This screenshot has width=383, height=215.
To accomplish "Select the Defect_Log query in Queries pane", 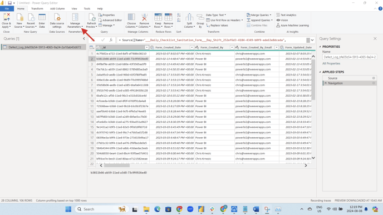I will [43, 47].
